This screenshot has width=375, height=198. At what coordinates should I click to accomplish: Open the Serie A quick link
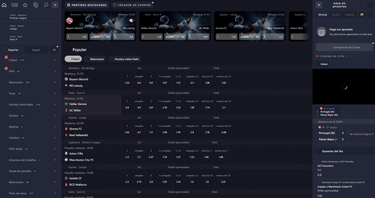click(30, 38)
